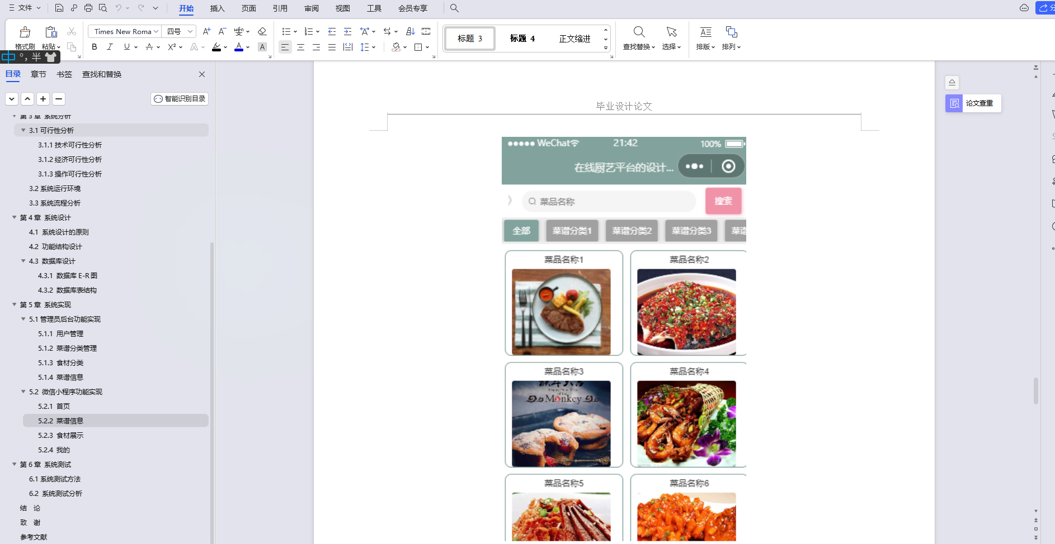Open the font name dropdown
This screenshot has height=544, width=1055.
[x=156, y=31]
